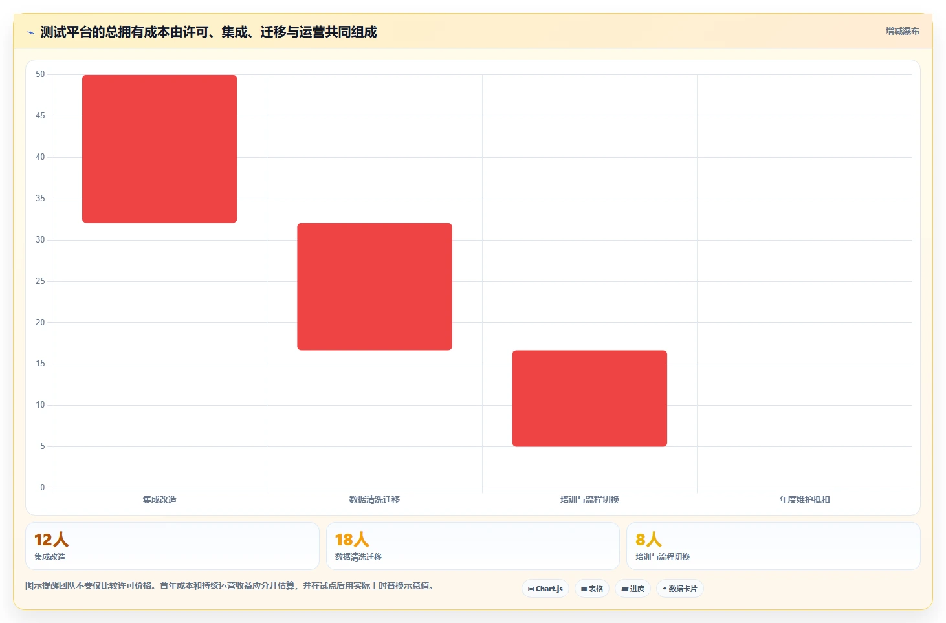This screenshot has height=623, width=946.
Task: Open the 数据卡片 chip
Action: 680,589
